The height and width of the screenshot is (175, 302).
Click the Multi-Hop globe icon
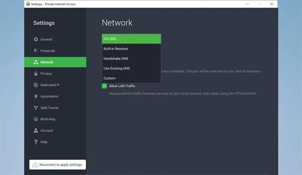pos(36,119)
